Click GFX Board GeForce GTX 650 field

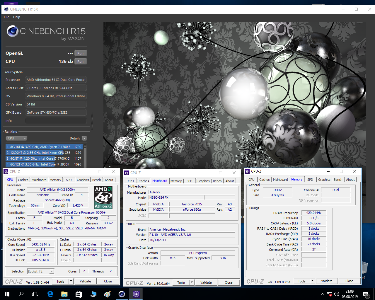56,112
